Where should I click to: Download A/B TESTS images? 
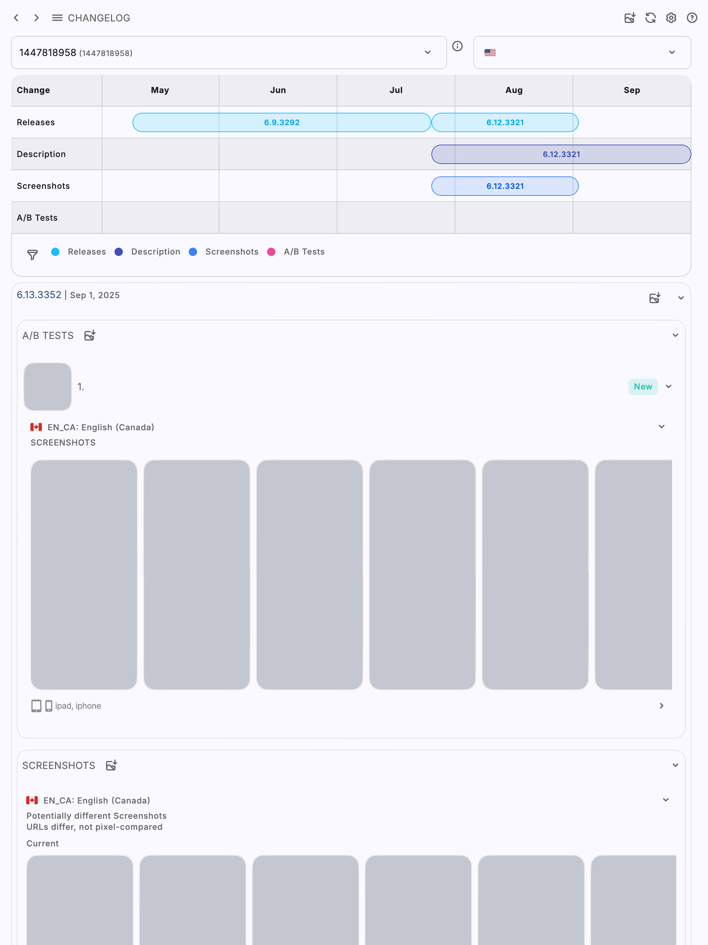tap(90, 336)
